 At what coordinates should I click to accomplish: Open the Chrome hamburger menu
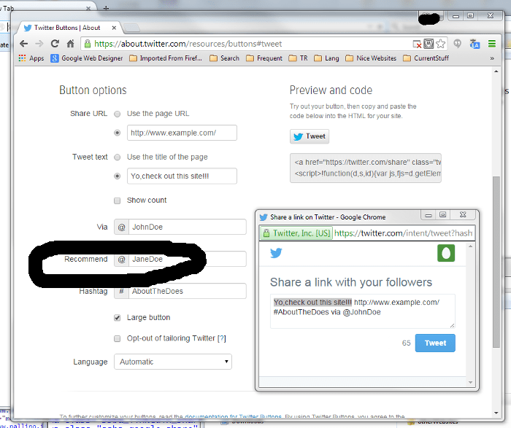[492, 44]
